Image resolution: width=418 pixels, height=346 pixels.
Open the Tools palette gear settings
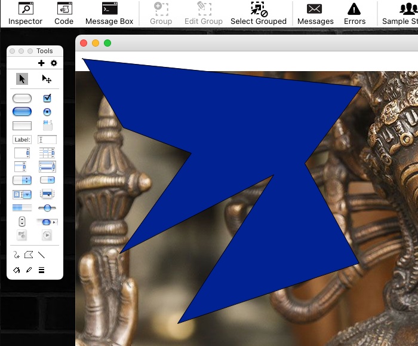pyautogui.click(x=54, y=63)
